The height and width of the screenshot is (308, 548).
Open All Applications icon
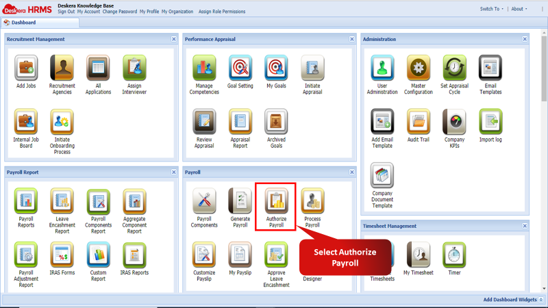[x=98, y=68]
